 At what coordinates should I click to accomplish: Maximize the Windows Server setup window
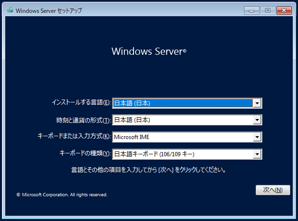pos(267,10)
